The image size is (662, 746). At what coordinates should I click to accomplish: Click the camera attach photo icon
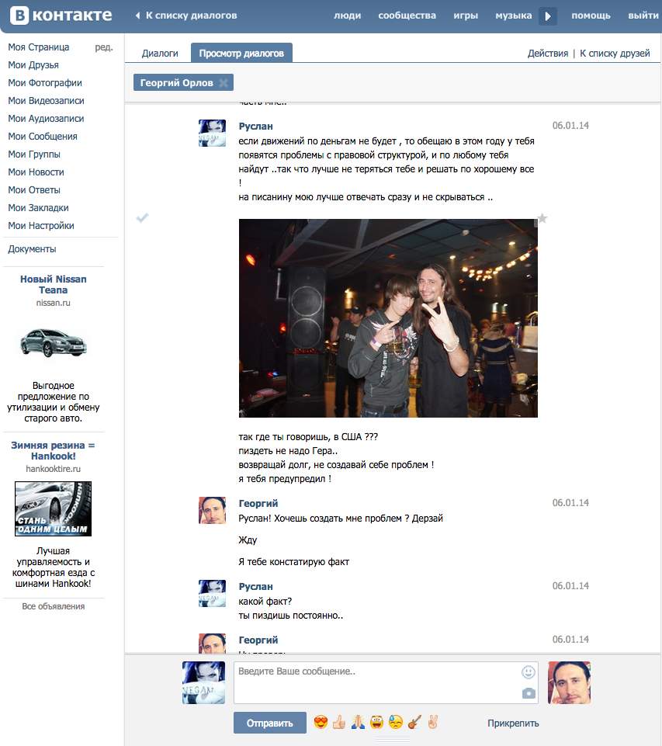coord(529,693)
